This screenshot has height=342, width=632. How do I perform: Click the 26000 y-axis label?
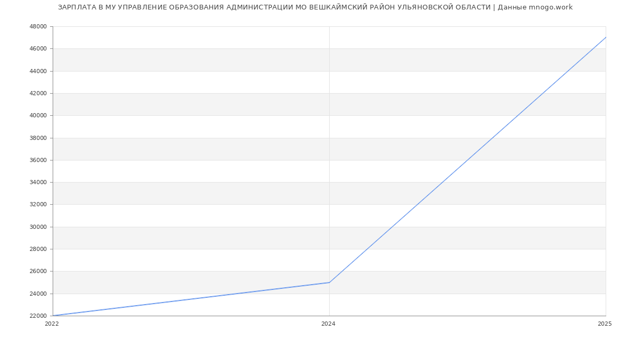(38, 271)
